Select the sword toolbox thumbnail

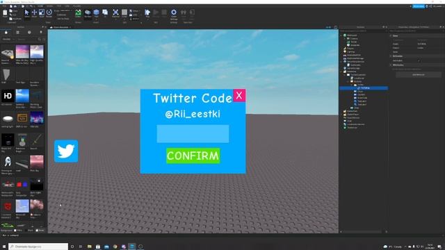[x=37, y=140]
